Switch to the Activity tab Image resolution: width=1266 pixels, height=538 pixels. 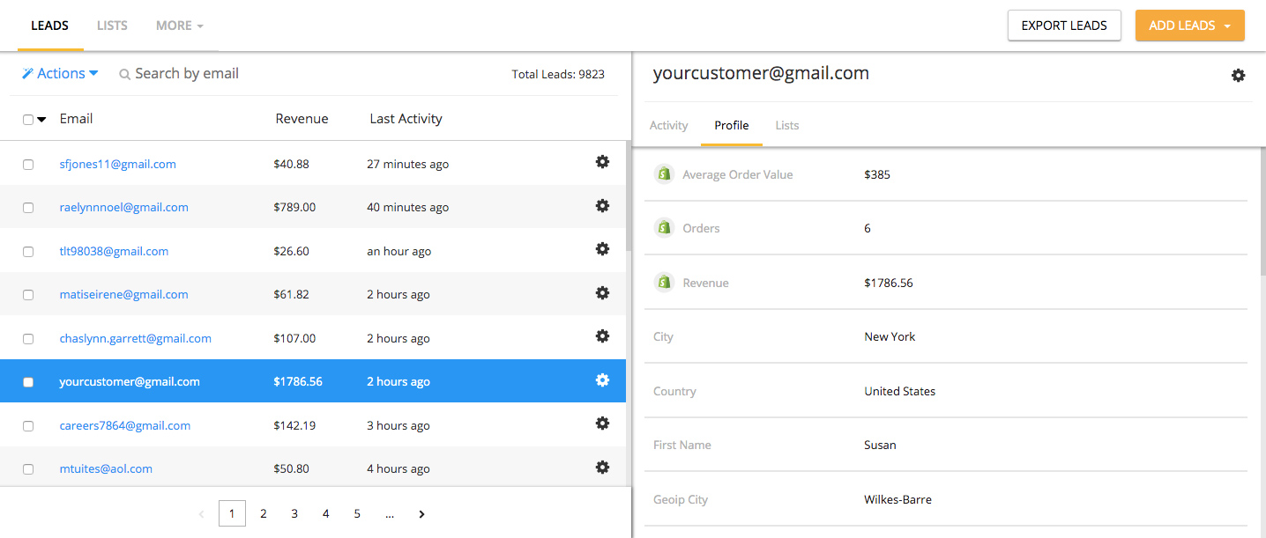point(668,126)
